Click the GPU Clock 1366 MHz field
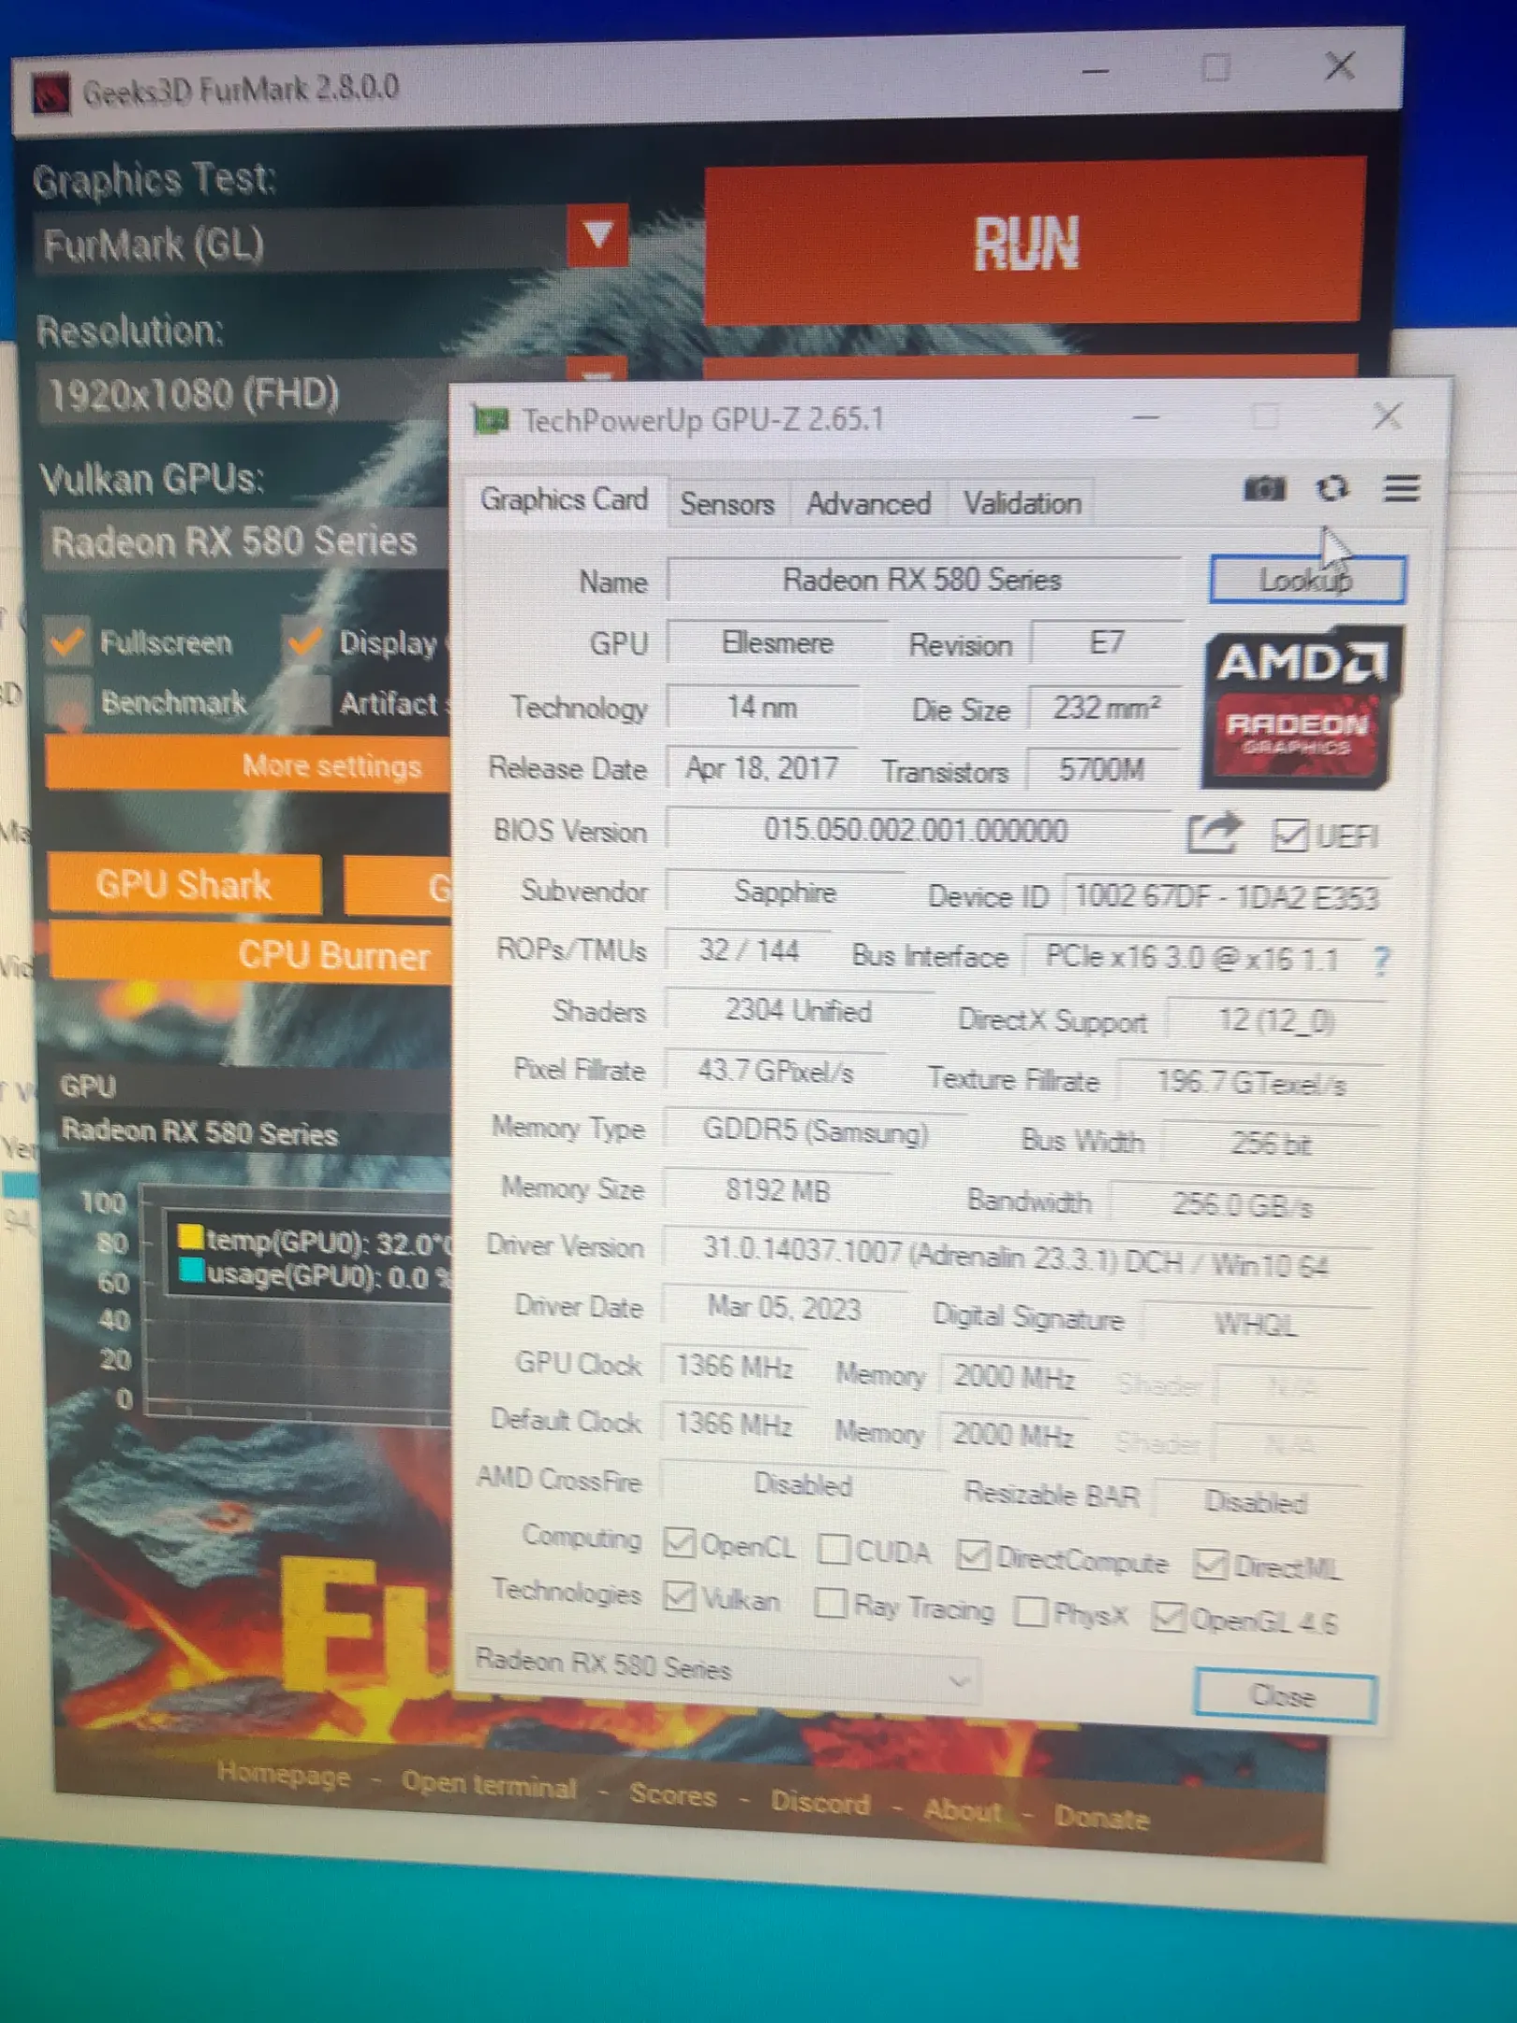 pyautogui.click(x=734, y=1366)
